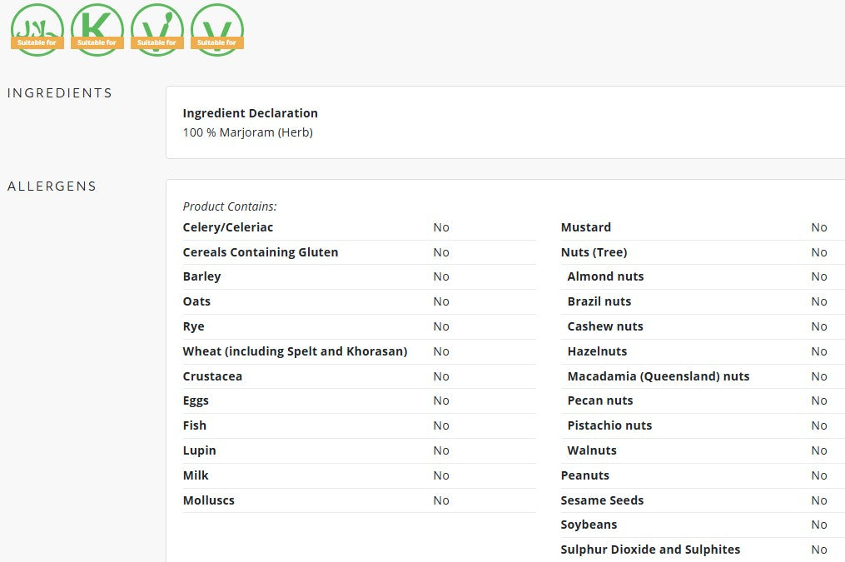Click the Molluscs allergen label
This screenshot has height=562, width=845.
tap(209, 500)
